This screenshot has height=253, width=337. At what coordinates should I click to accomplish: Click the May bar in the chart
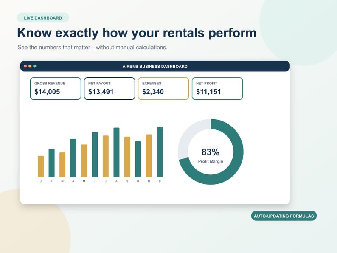click(x=84, y=161)
